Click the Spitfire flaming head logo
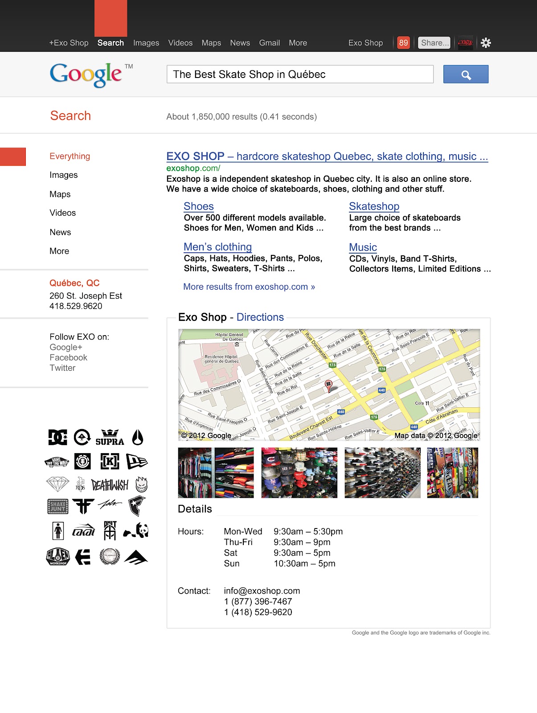The image size is (537, 713). 141,484
